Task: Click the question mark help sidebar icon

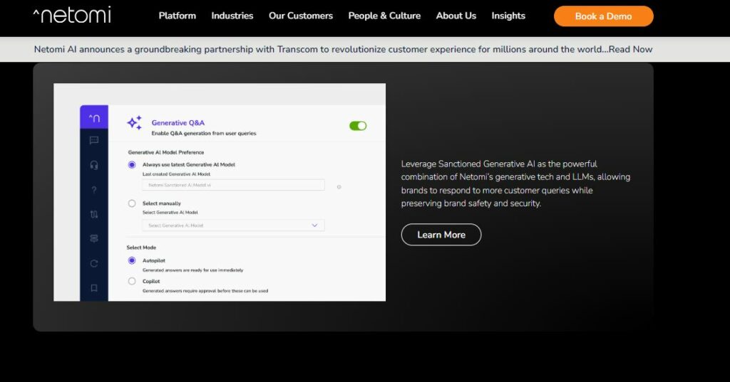Action: click(x=94, y=190)
